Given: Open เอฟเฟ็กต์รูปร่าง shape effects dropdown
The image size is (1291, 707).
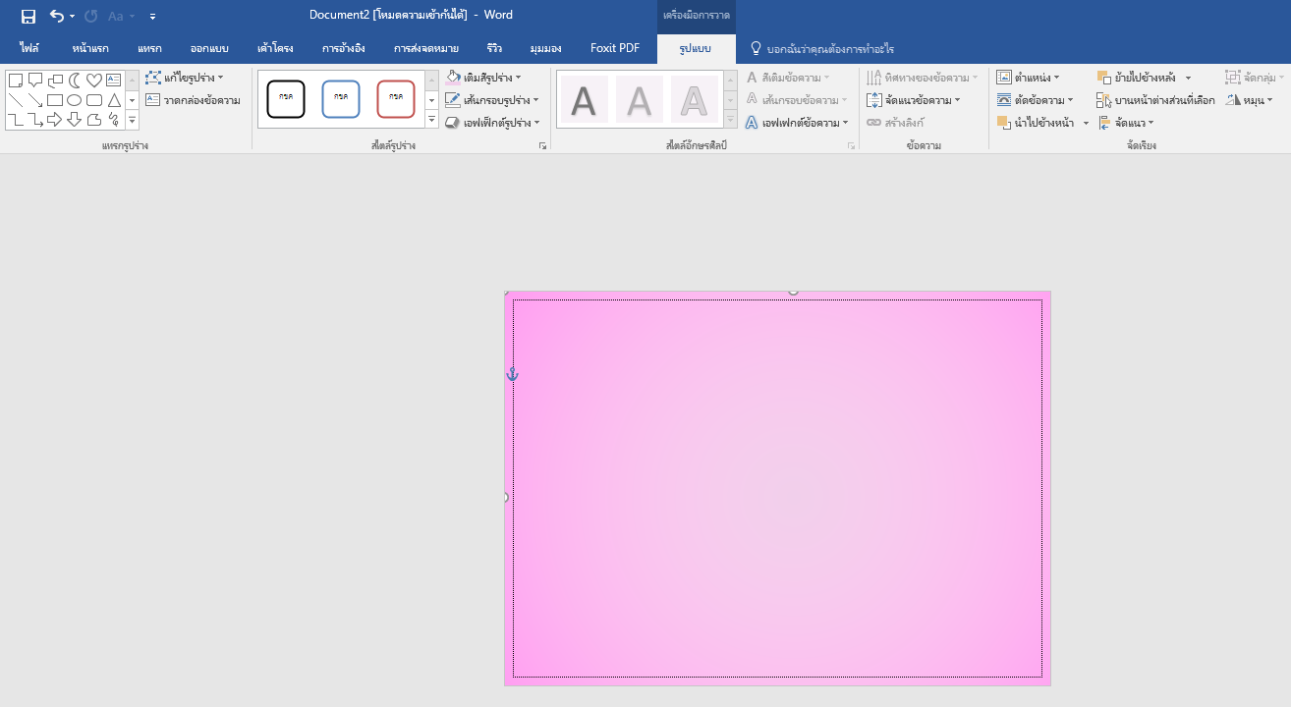Looking at the screenshot, I should (x=492, y=123).
